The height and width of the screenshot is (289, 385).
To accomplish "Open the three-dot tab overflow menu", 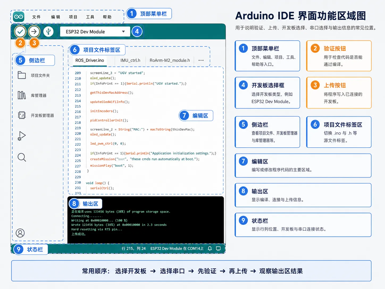I will click(201, 60).
